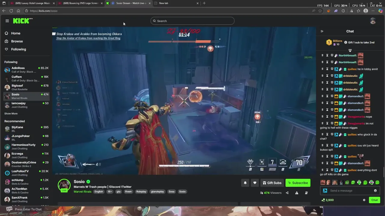
Task: Open LosPollosTV recommended channel
Action: click(26, 173)
